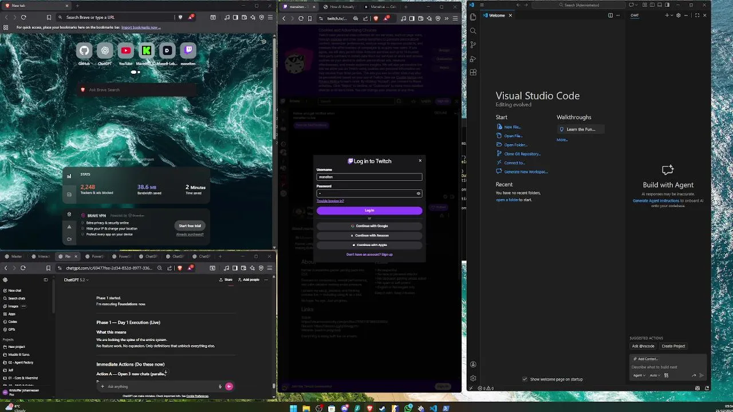Open Windows Start button on taskbar
The image size is (733, 412).
[x=293, y=409]
